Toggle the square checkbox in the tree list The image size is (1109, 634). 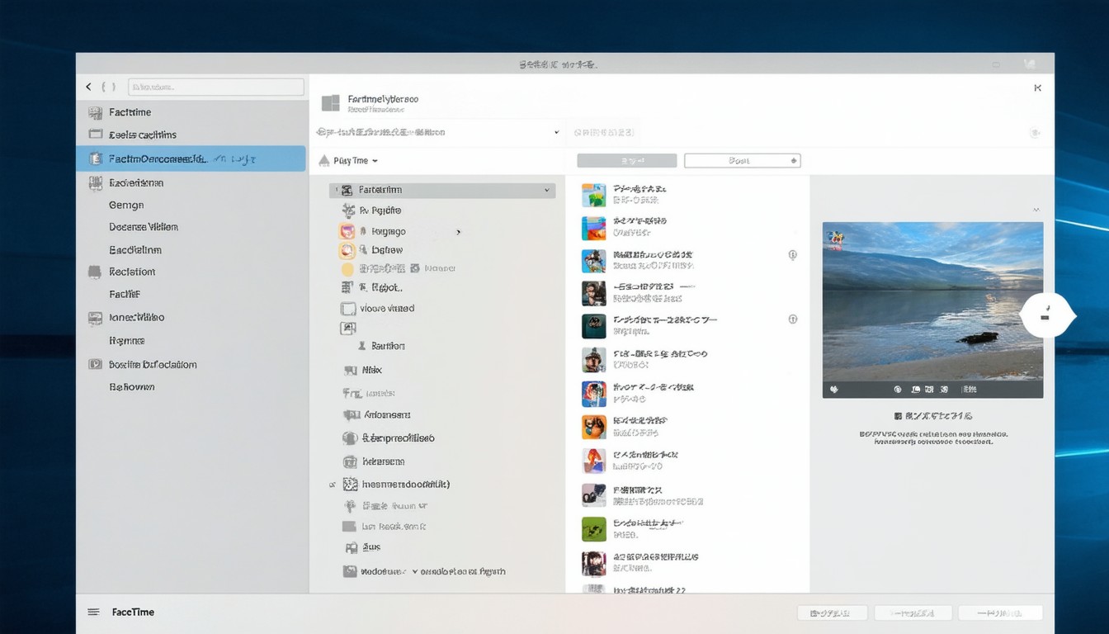347,309
